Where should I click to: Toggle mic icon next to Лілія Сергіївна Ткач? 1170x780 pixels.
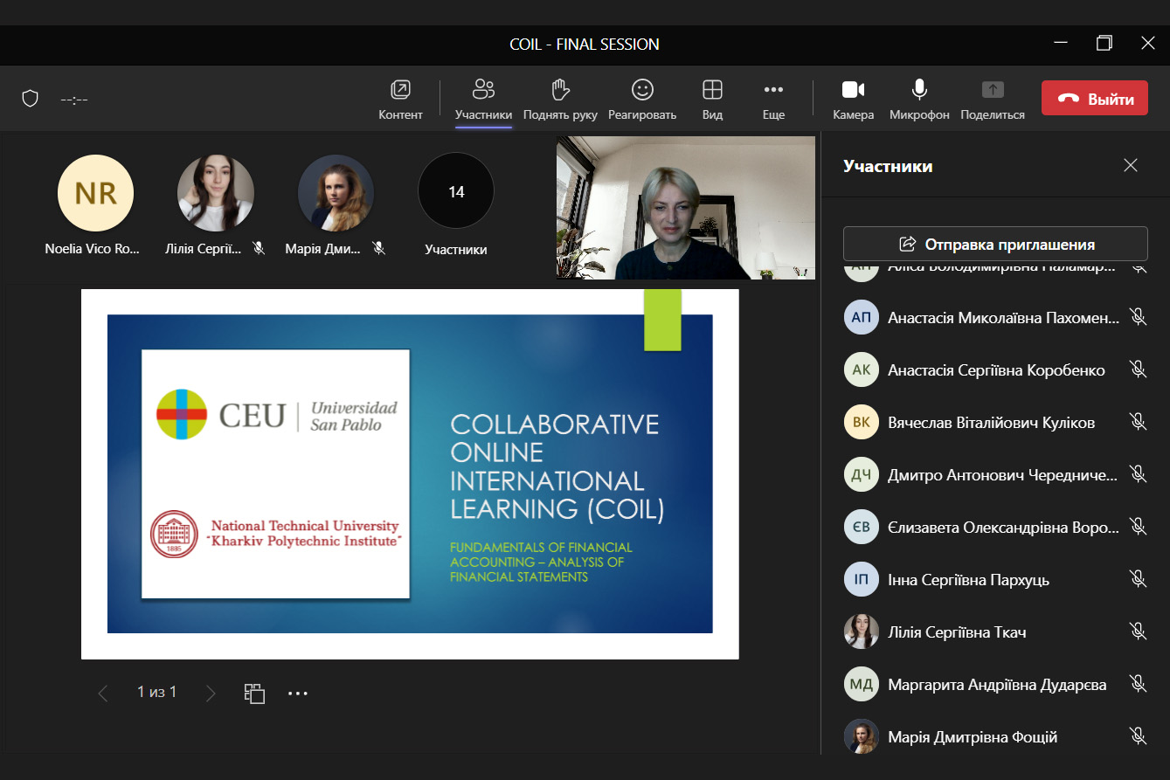pos(1138,632)
